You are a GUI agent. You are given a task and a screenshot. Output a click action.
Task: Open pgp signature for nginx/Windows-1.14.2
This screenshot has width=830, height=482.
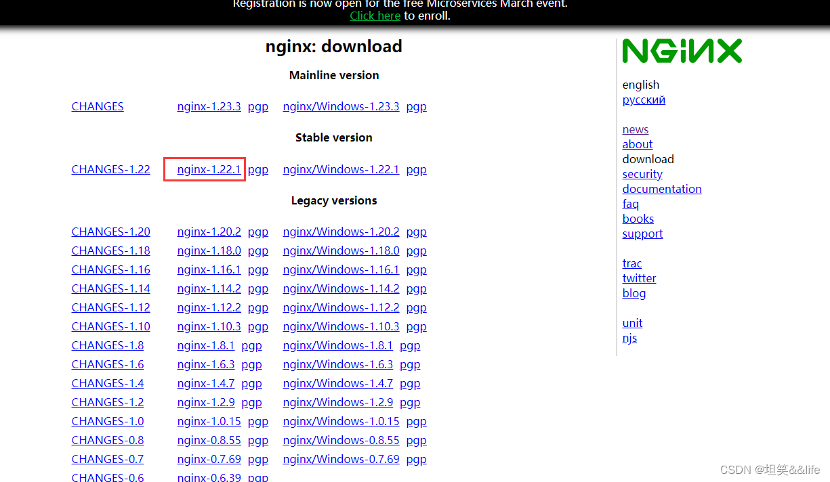coord(417,288)
